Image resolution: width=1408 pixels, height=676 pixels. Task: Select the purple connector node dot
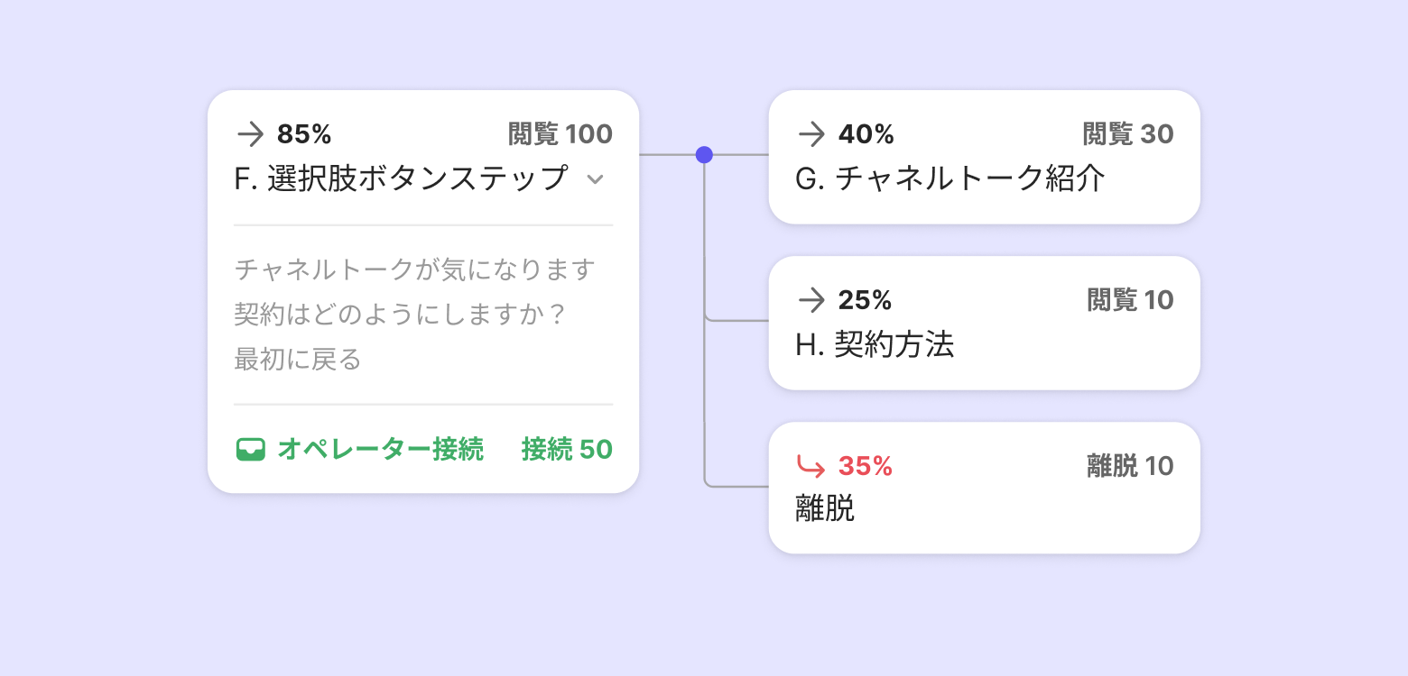click(704, 155)
